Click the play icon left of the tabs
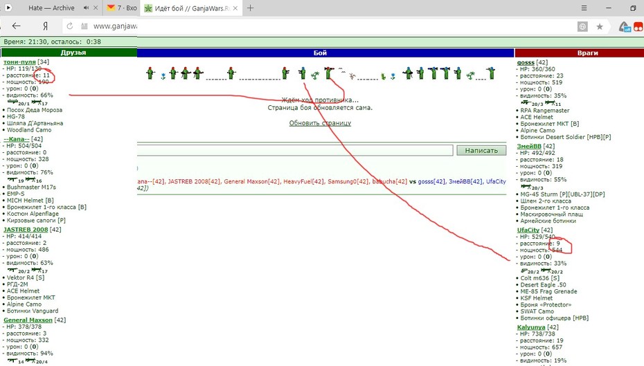 pos(8,8)
